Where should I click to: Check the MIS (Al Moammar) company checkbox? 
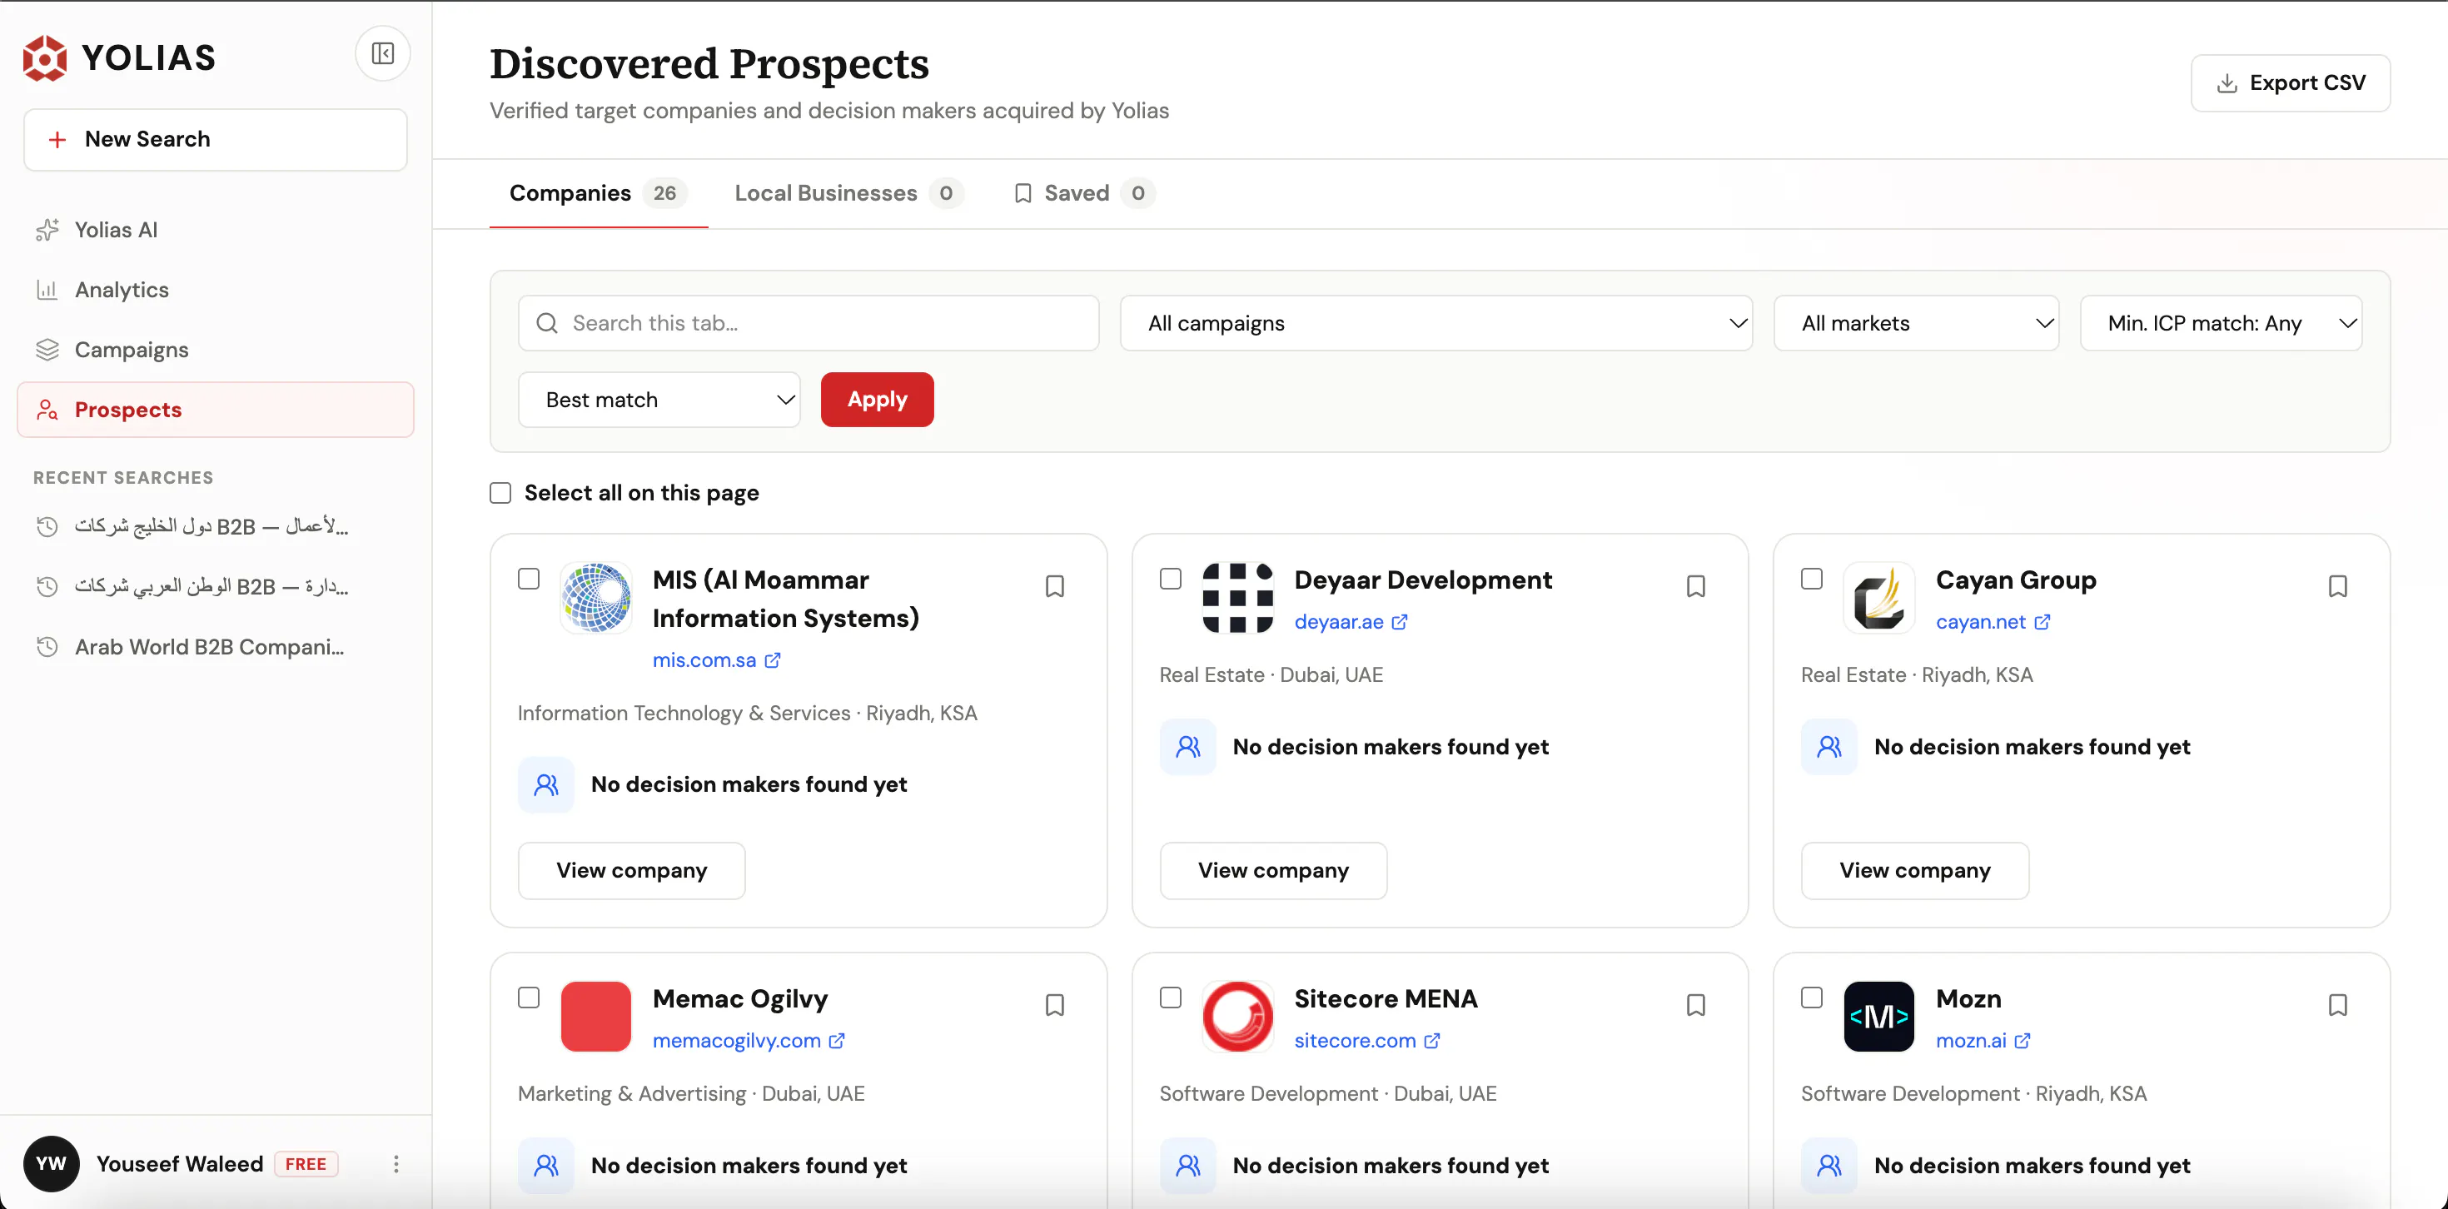coord(529,579)
